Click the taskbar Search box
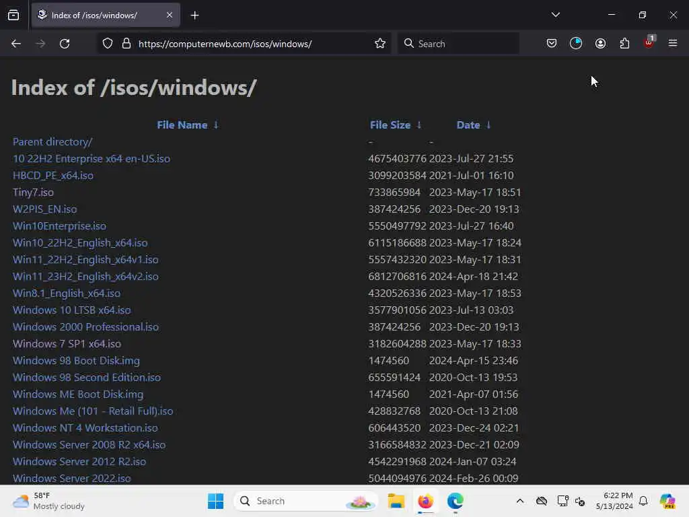 point(305,501)
